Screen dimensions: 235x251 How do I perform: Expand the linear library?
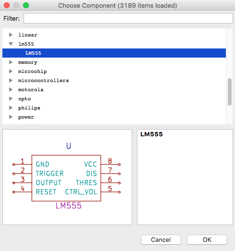coord(11,35)
